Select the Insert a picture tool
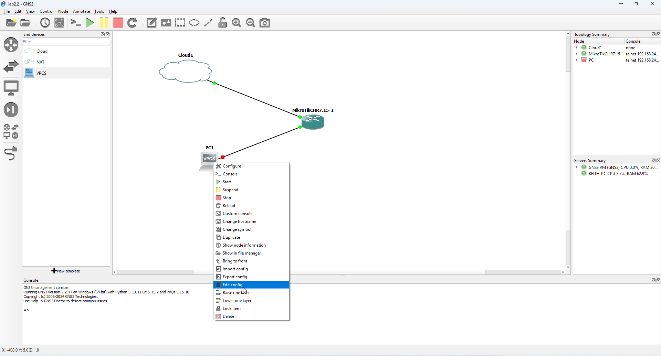This screenshot has height=356, width=661. point(166,23)
